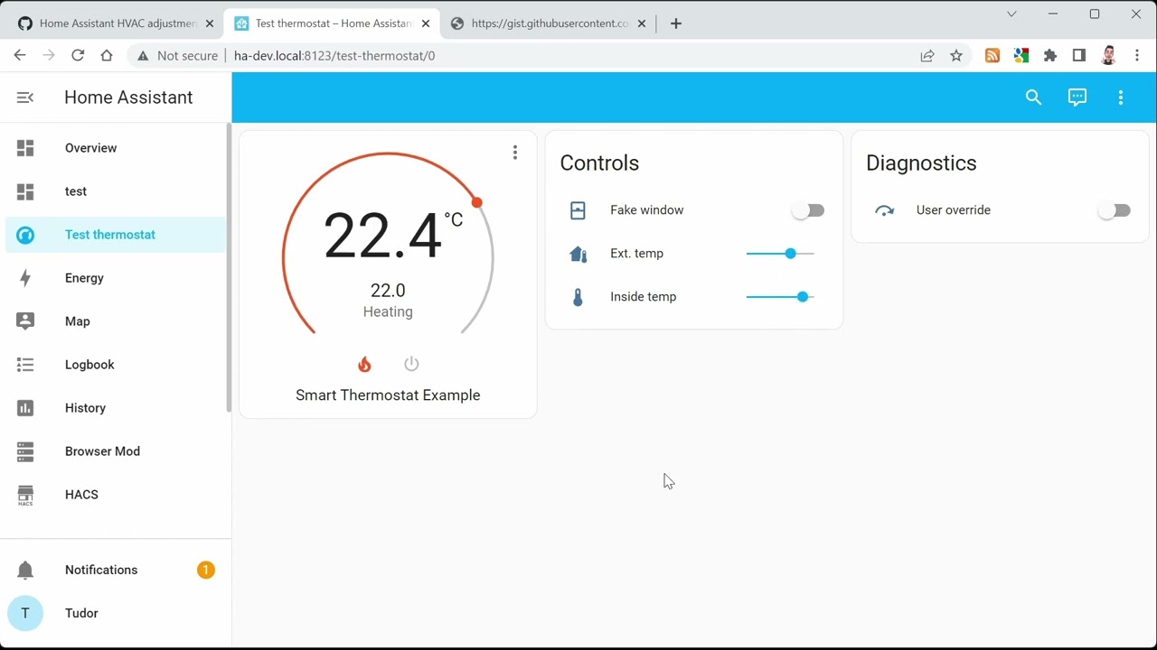Reload the current page

tap(78, 56)
